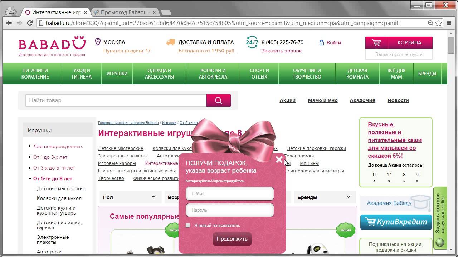
Task: Click the location pin icon near Москва
Action: [x=98, y=42]
